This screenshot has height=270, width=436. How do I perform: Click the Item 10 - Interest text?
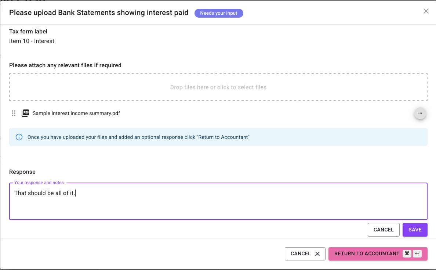click(x=32, y=41)
